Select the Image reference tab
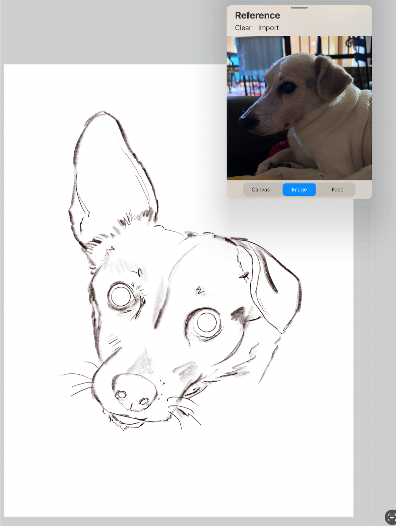 coord(299,190)
